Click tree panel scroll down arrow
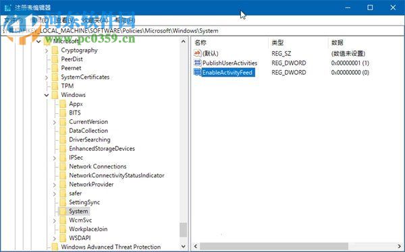This screenshot has width=405, height=252. tap(184, 247)
